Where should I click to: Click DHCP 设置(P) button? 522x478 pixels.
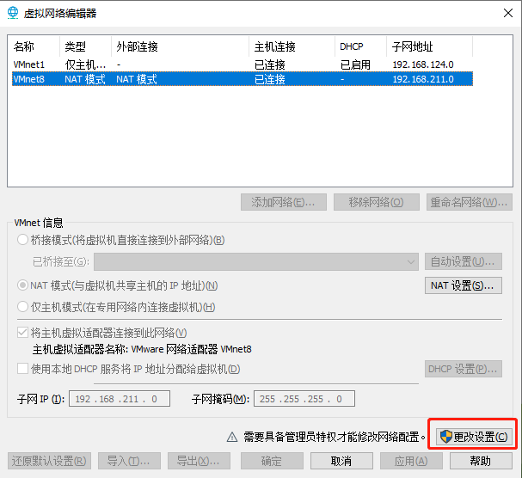pos(463,369)
